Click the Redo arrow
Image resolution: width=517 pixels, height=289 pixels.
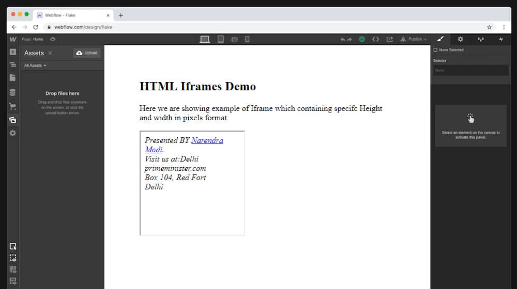[x=349, y=40]
